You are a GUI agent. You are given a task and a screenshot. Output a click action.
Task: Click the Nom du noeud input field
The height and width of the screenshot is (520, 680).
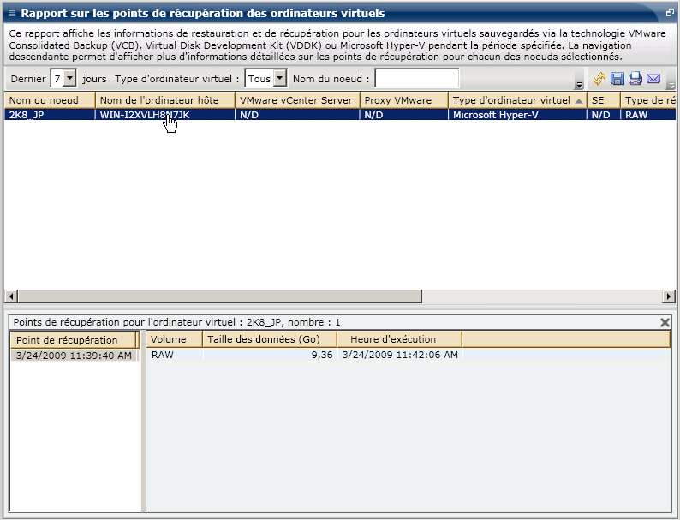417,79
